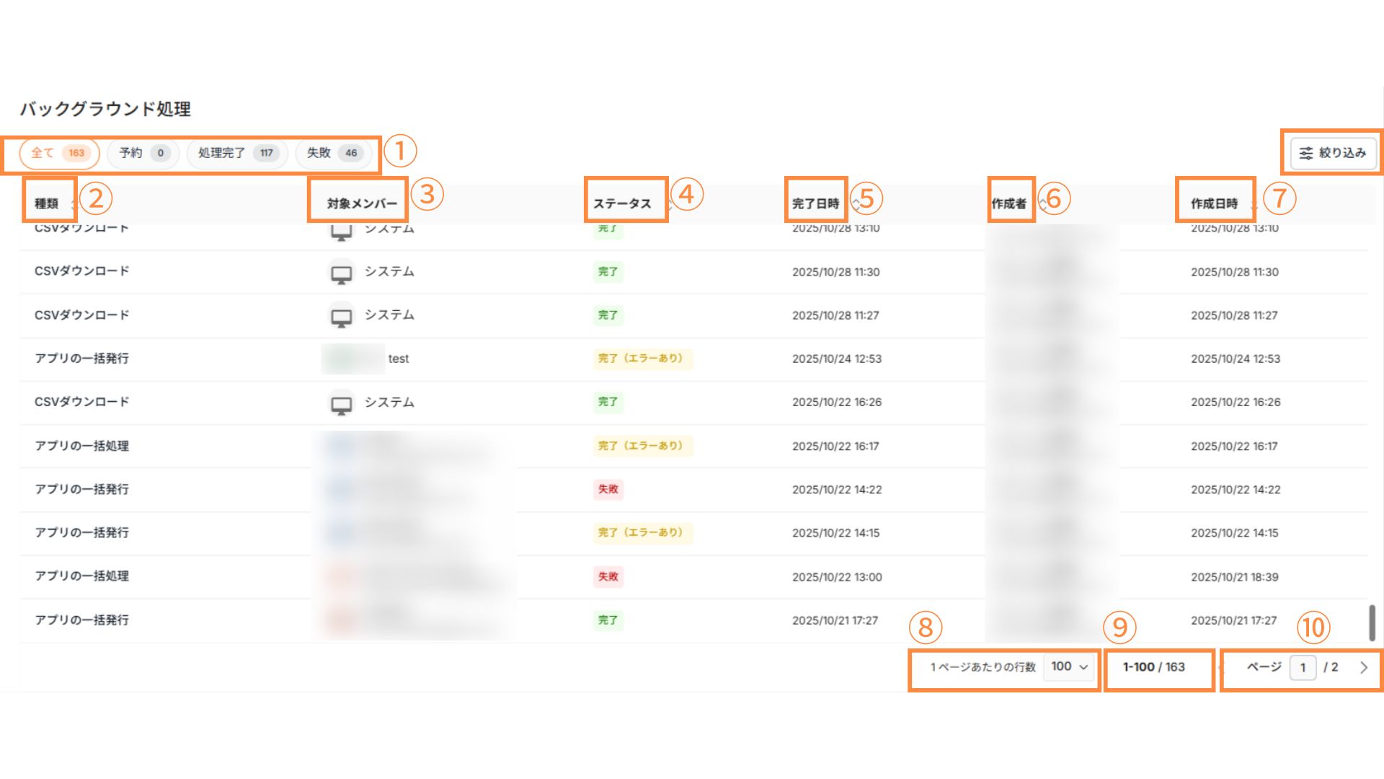Click the 対象メンバー column header
This screenshot has width=1384, height=779.
[362, 203]
